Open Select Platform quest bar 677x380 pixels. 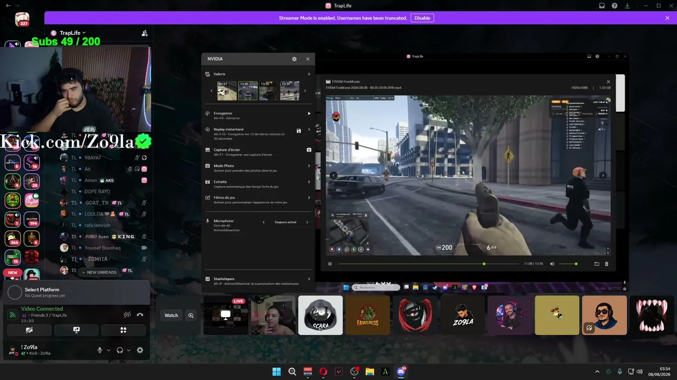[76, 292]
